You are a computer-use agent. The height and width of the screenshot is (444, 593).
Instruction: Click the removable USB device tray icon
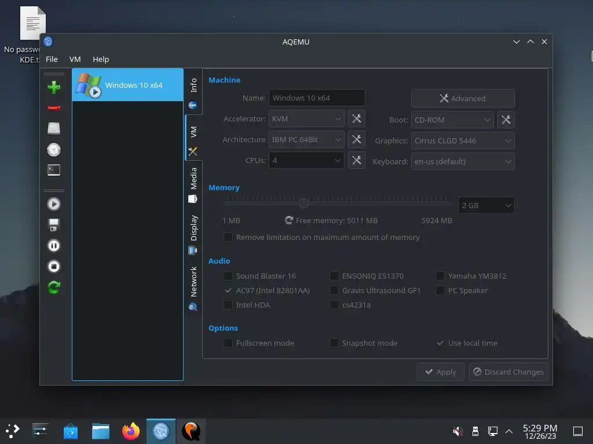475,431
